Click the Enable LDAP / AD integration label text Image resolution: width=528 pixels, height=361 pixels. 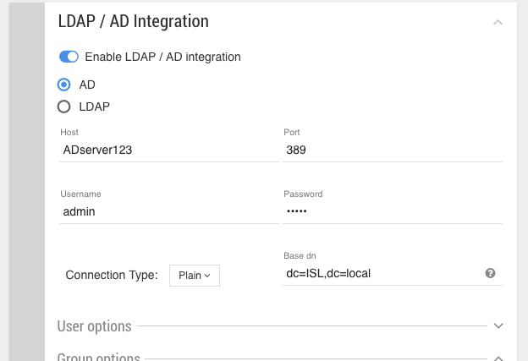(162, 57)
